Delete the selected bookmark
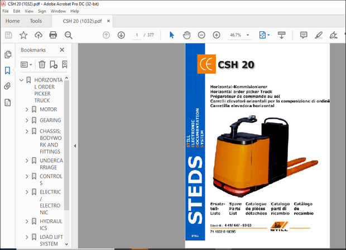The width and height of the screenshot is (346, 250). pyautogui.click(x=42, y=65)
